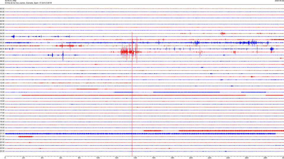The width and height of the screenshot is (284, 159).
Task: Click the '22m' x-axis tick label
Action: tap(209, 158)
